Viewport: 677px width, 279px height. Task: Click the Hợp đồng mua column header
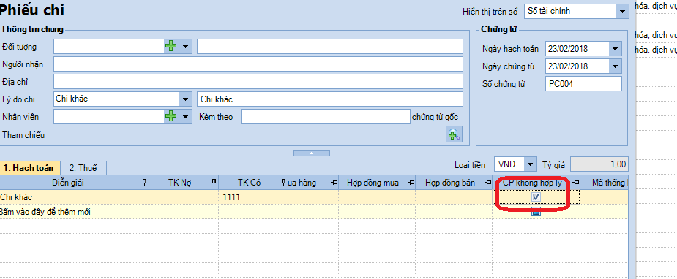pos(377,183)
